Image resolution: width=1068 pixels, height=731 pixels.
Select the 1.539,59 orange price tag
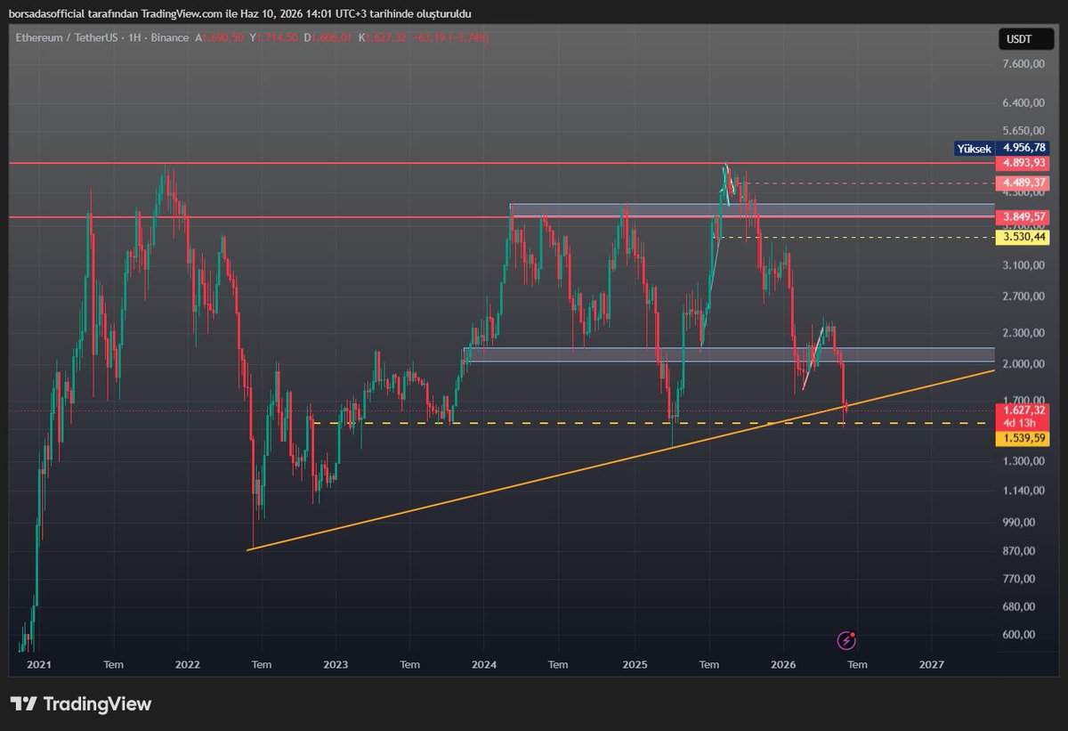point(1023,439)
